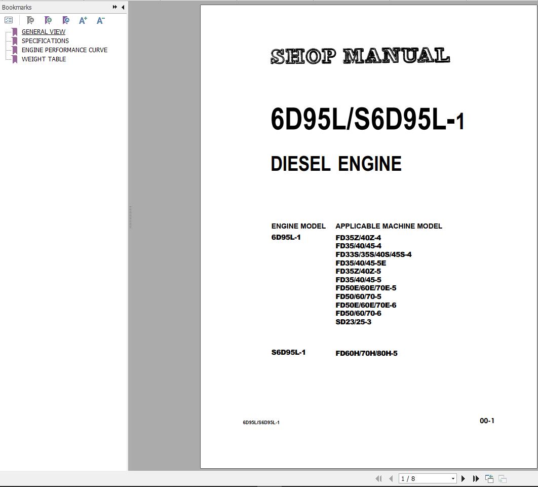The height and width of the screenshot is (487, 538).
Task: Click machine model FD50/60/70-5
Action: pyautogui.click(x=358, y=296)
